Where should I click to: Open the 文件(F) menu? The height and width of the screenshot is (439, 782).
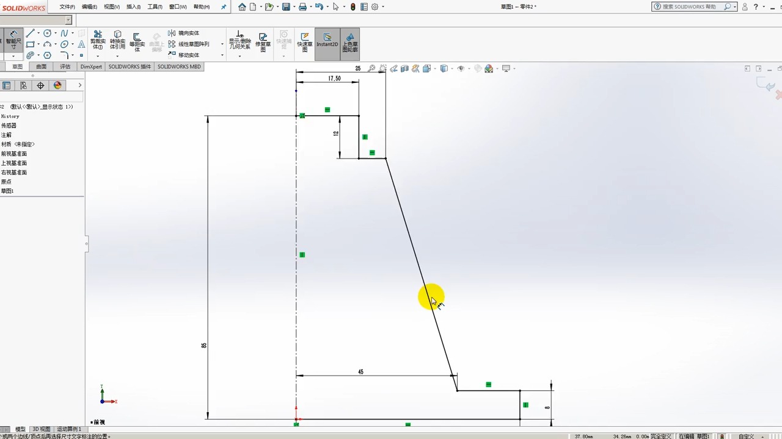[67, 7]
